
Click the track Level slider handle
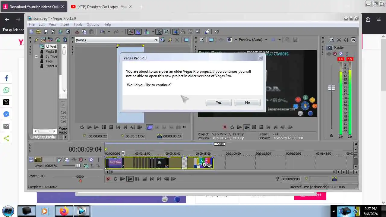tap(78, 166)
